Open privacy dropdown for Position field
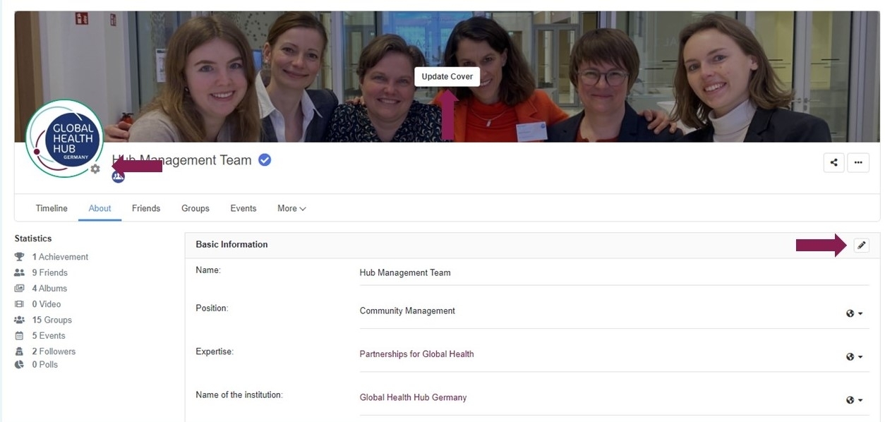This screenshot has width=885, height=422. pos(854,313)
